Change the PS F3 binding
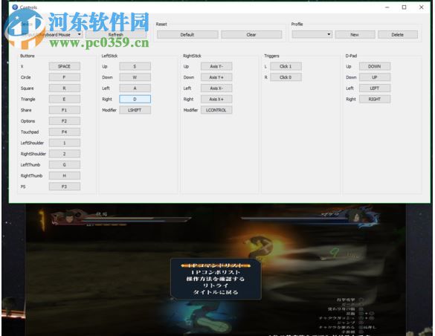This screenshot has width=435, height=336. 65,187
